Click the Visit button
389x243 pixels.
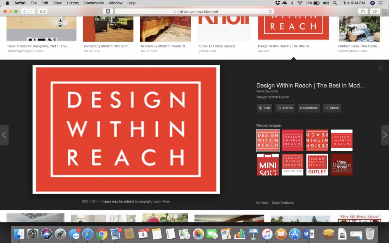pos(265,108)
